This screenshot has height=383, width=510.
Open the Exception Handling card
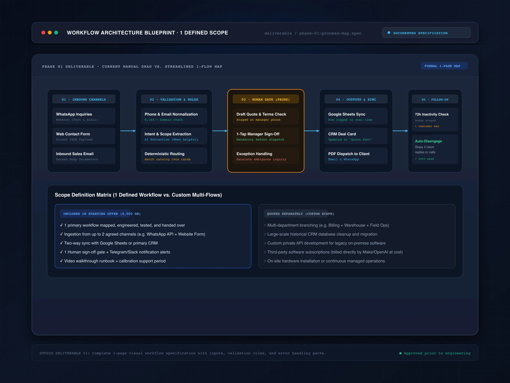(266, 156)
